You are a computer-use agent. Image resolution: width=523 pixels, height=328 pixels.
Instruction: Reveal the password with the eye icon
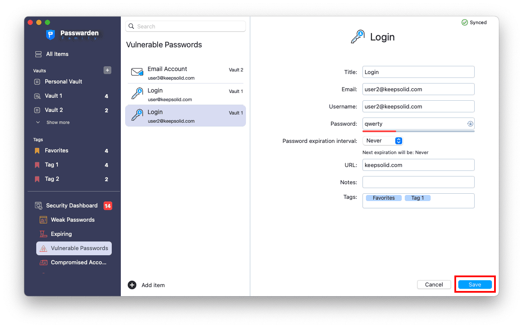click(470, 124)
